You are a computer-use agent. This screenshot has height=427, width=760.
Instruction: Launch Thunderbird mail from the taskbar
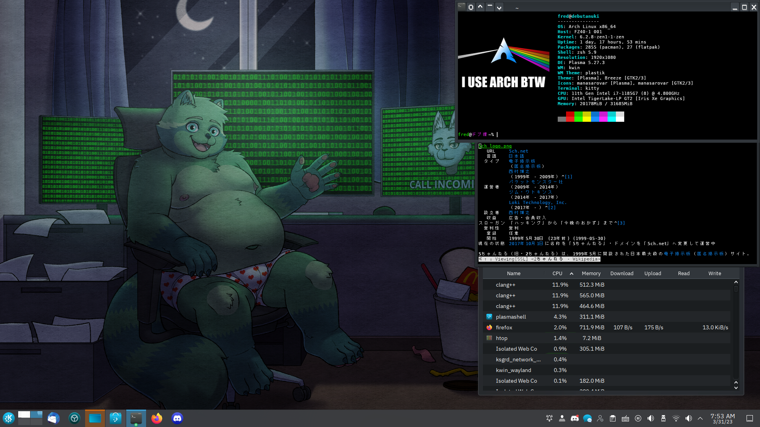click(53, 418)
